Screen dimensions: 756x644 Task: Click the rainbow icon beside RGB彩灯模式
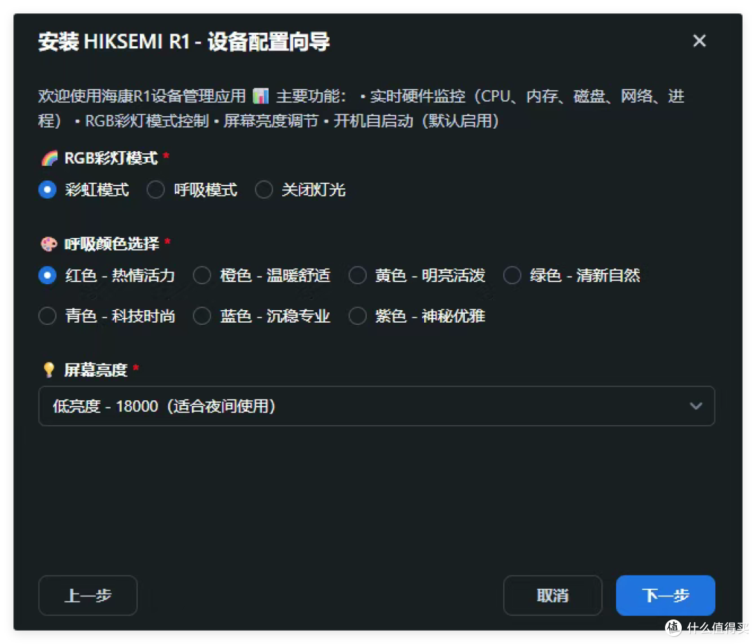click(x=49, y=158)
